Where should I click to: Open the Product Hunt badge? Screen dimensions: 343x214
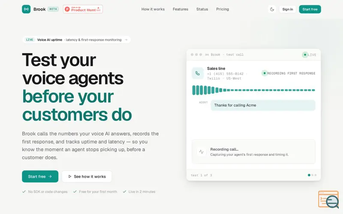click(83, 9)
